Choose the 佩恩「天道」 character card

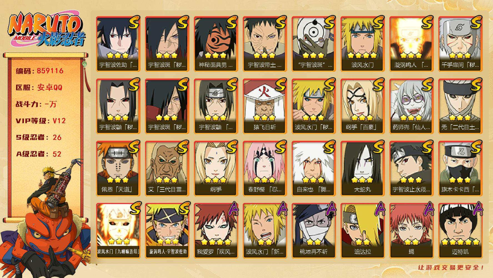coord(118,168)
